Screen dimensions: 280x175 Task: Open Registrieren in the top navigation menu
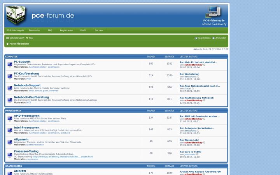(66, 30)
